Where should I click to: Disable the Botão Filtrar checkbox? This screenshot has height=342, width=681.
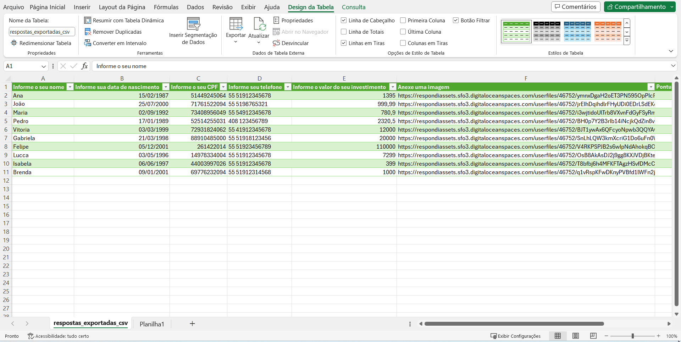[x=456, y=20]
